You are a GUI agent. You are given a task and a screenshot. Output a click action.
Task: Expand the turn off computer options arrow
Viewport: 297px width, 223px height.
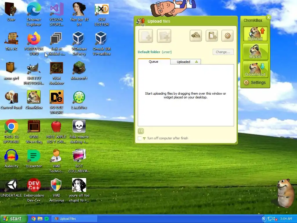[x=144, y=139]
